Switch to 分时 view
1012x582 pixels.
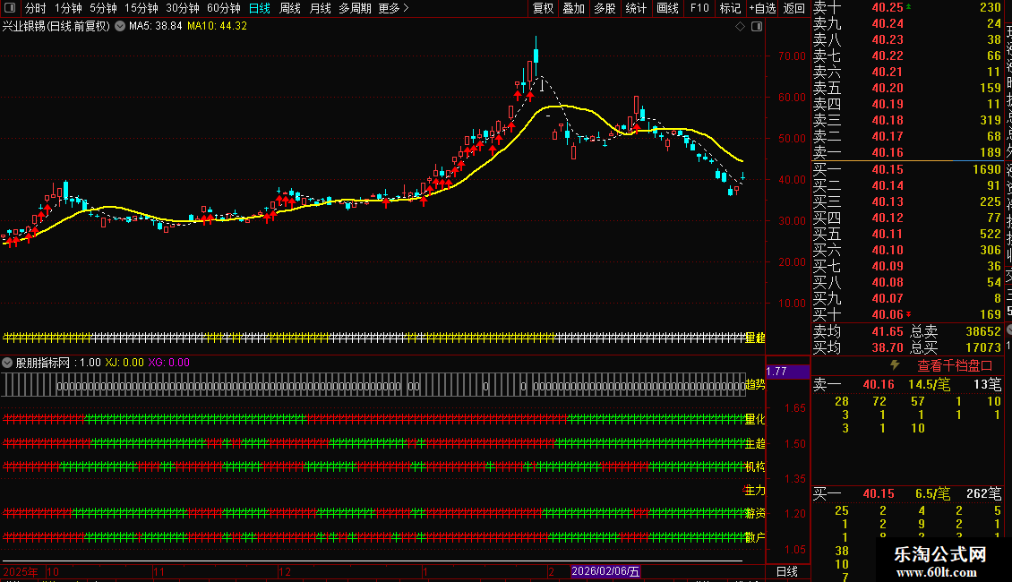click(x=36, y=8)
